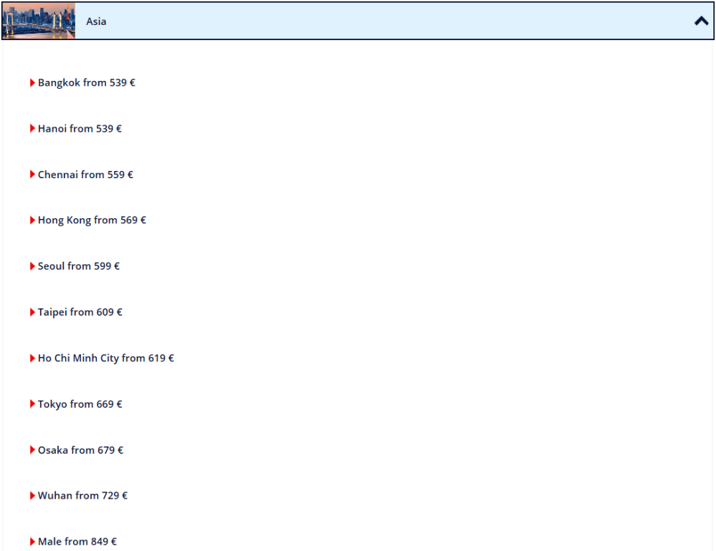Image resolution: width=716 pixels, height=551 pixels.
Task: Open Bangkok from 539 € offer
Action: click(x=86, y=83)
